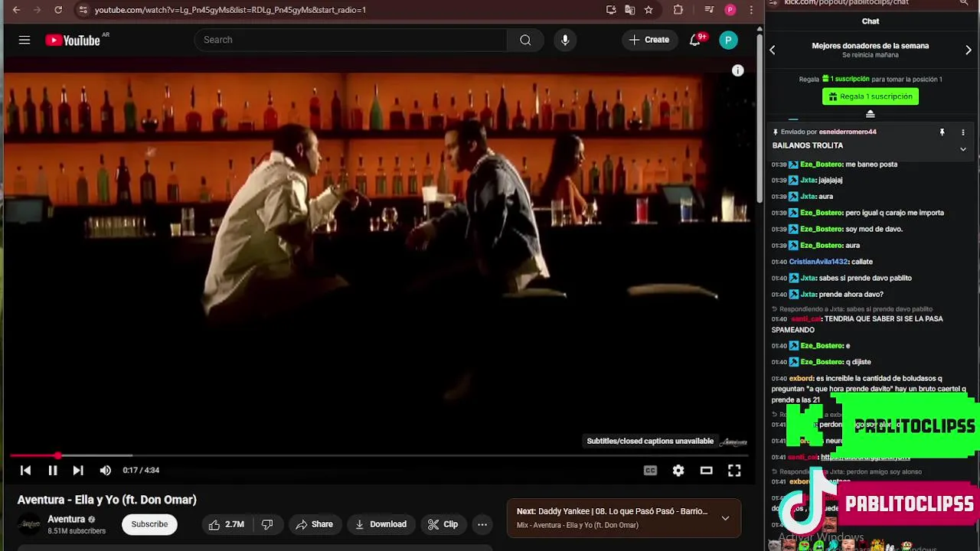The image size is (980, 551).
Task: Create a Clip from the video
Action: pos(443,524)
